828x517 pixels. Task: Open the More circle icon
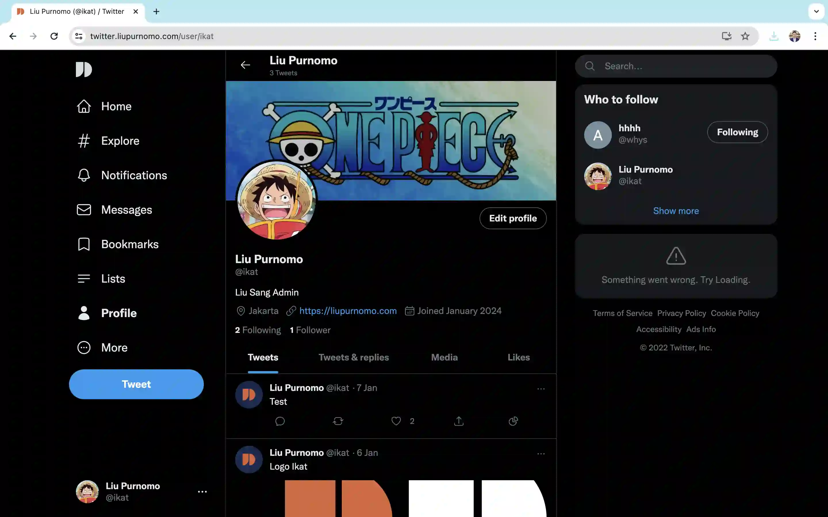(84, 348)
